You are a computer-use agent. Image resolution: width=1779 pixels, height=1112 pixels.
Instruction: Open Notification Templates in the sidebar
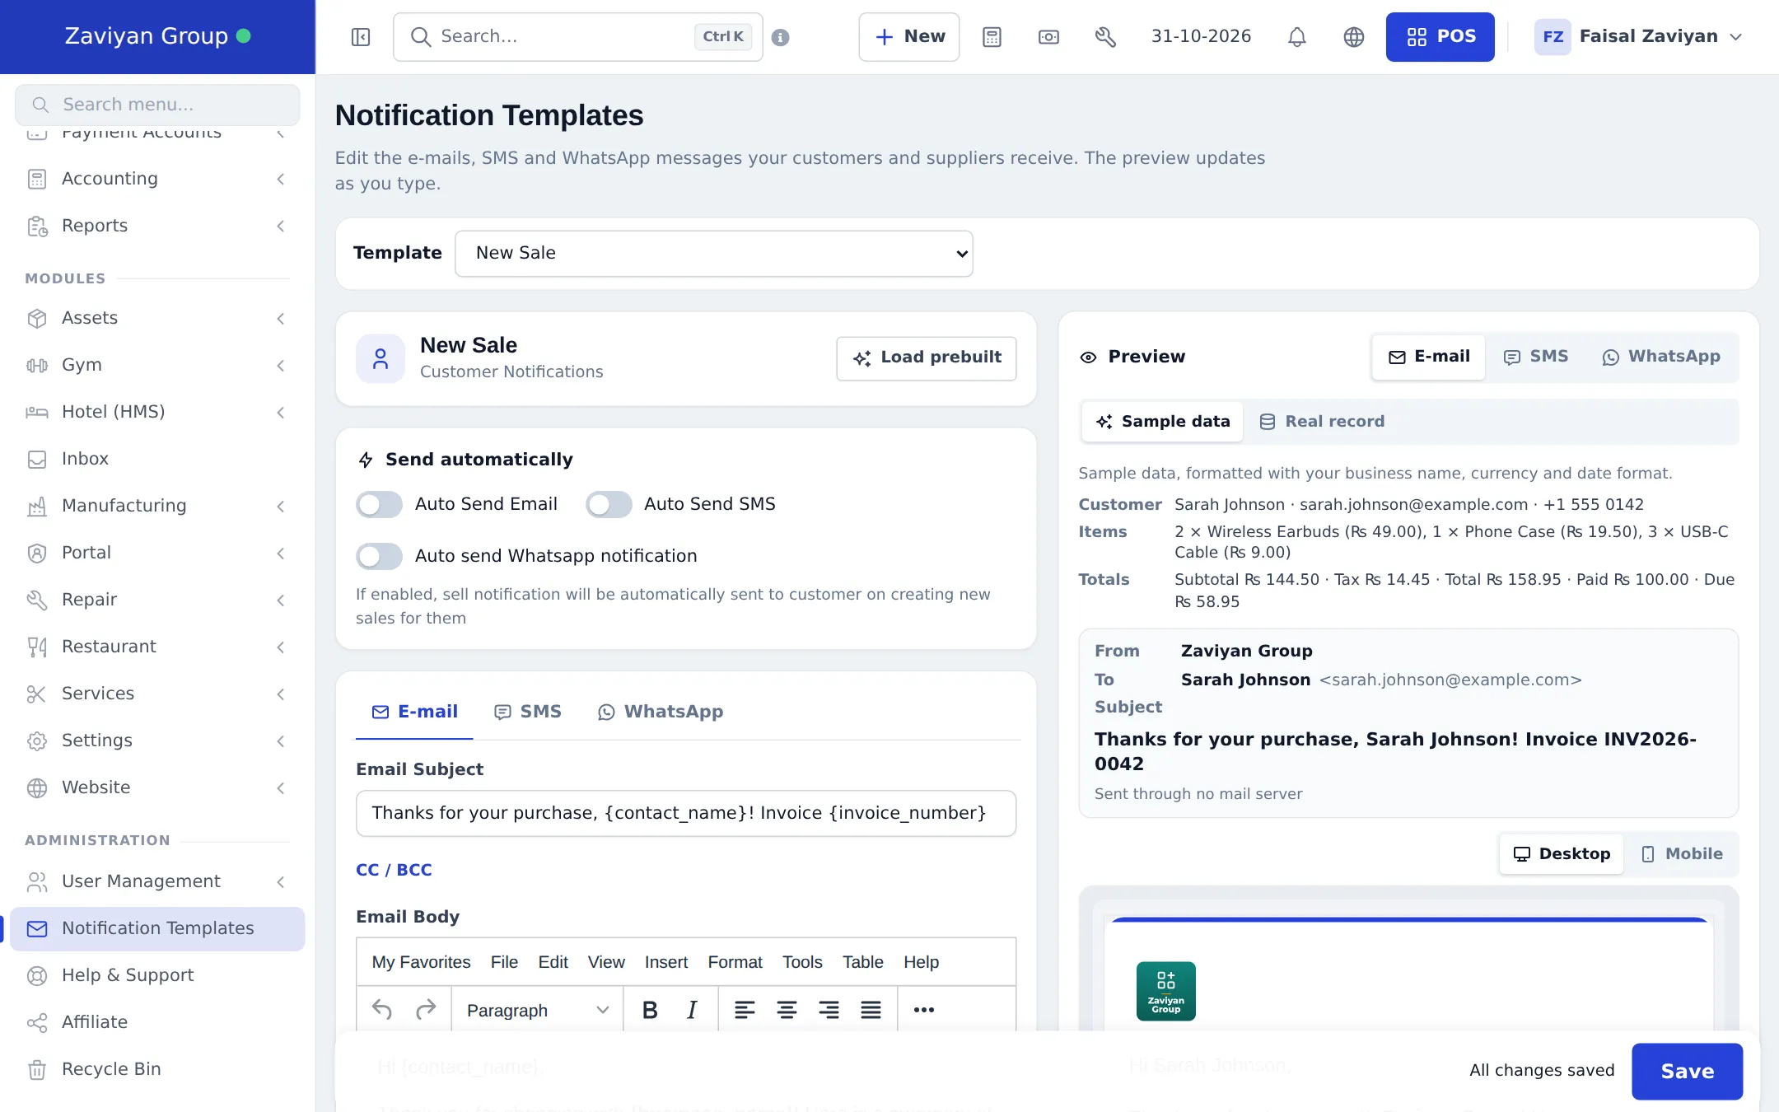point(156,928)
